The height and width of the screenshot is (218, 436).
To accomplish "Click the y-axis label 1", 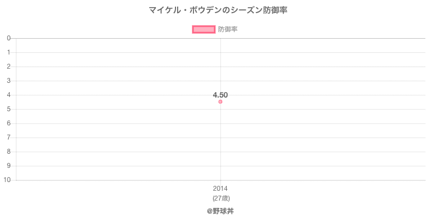I will (9, 52).
